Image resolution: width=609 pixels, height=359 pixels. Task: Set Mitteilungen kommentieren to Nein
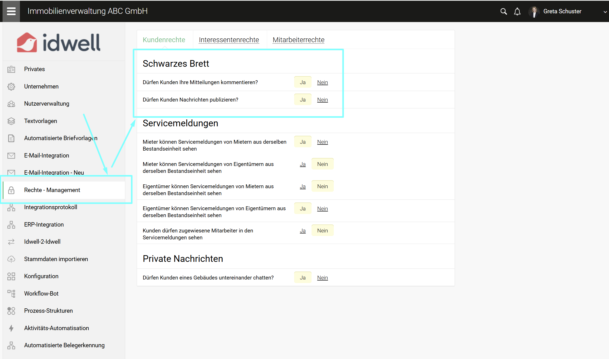pyautogui.click(x=322, y=82)
